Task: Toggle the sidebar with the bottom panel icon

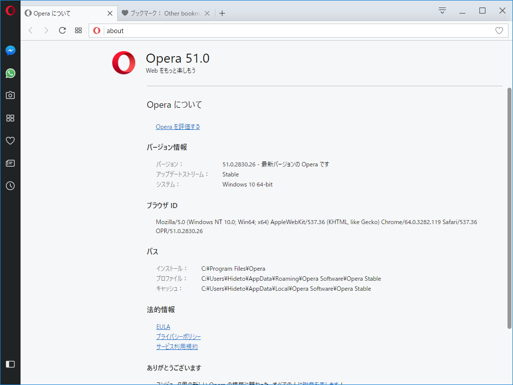Action: point(10,364)
